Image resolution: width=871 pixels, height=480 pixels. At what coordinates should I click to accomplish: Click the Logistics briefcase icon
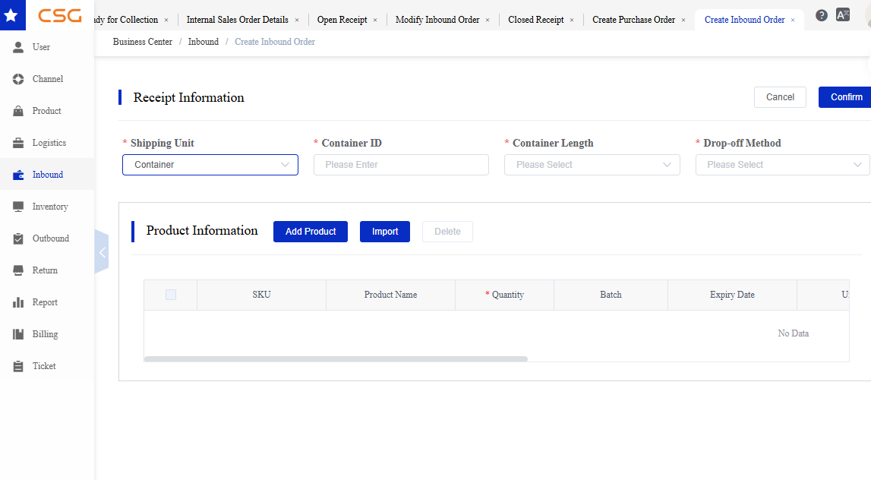point(18,143)
